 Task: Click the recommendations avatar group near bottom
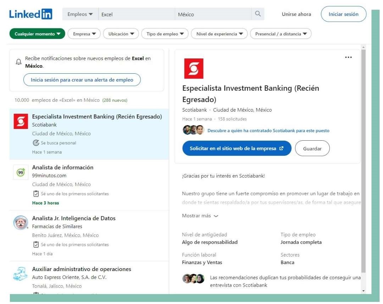click(194, 278)
